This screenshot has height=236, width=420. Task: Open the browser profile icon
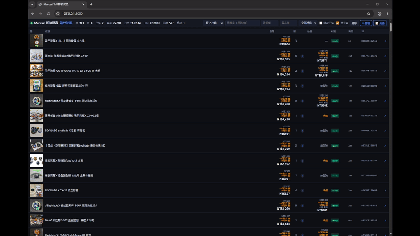click(x=380, y=14)
